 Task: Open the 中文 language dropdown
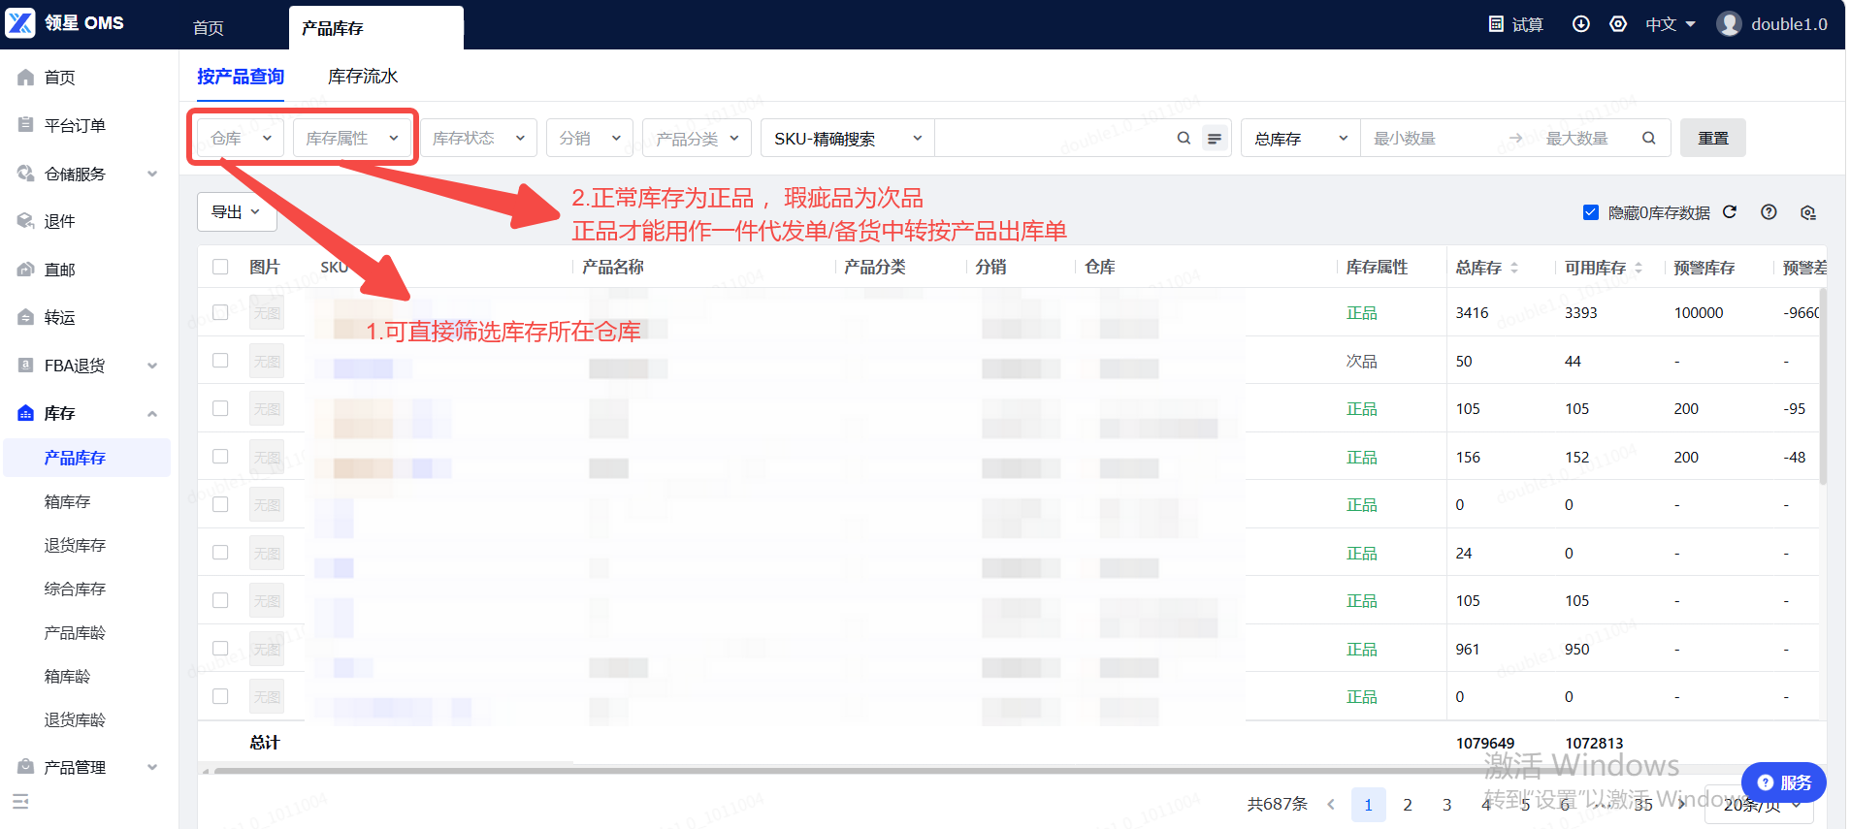pyautogui.click(x=1670, y=24)
